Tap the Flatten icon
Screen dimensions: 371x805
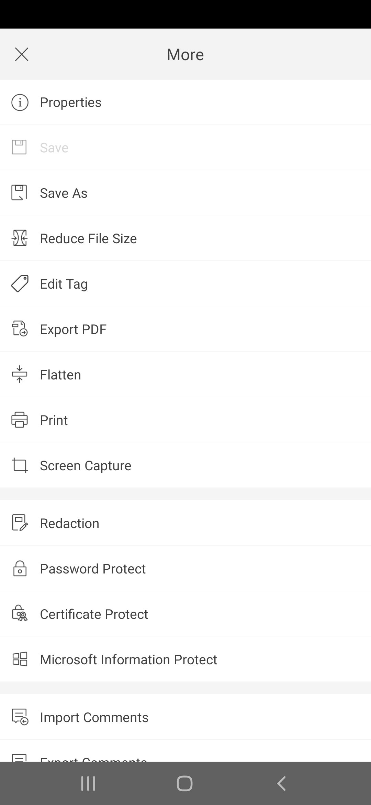coord(20,374)
